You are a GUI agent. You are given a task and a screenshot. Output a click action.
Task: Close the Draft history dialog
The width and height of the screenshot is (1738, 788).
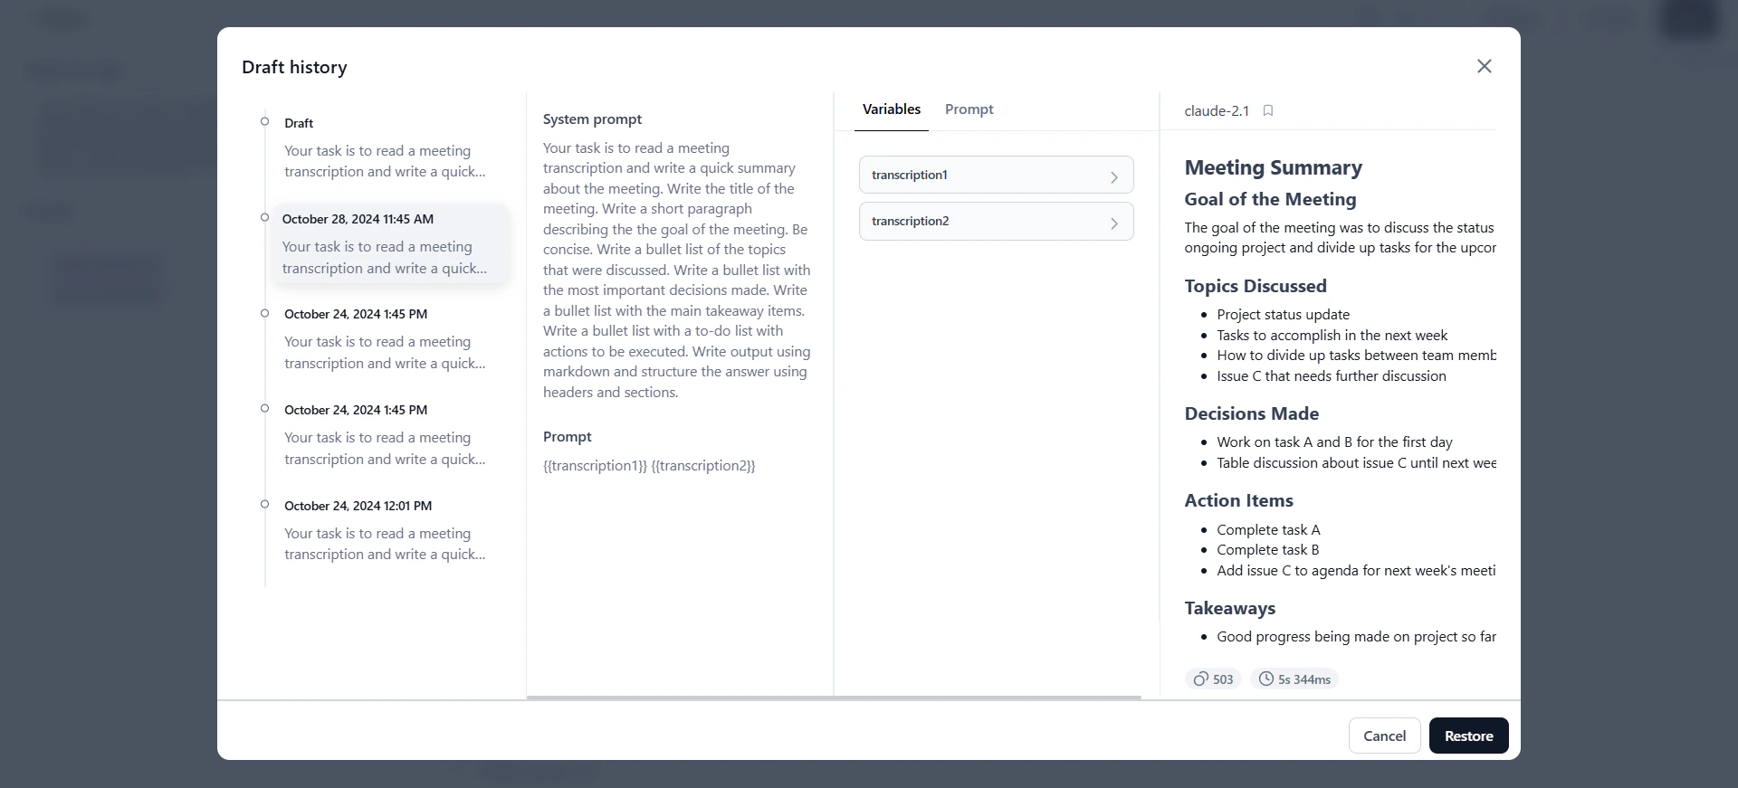[1485, 66]
